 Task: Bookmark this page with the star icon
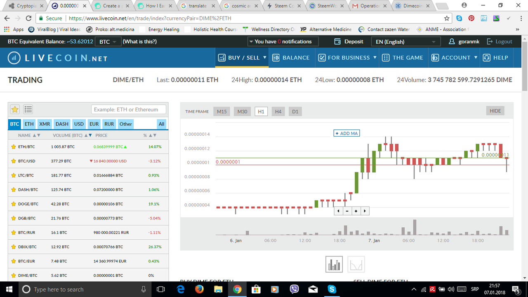point(447,19)
